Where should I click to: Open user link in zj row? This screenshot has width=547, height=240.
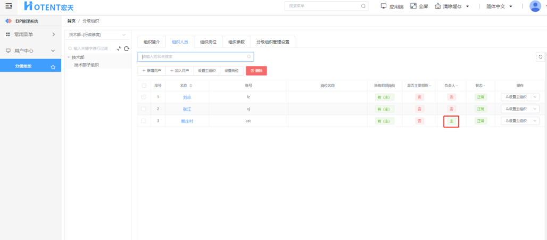point(187,109)
